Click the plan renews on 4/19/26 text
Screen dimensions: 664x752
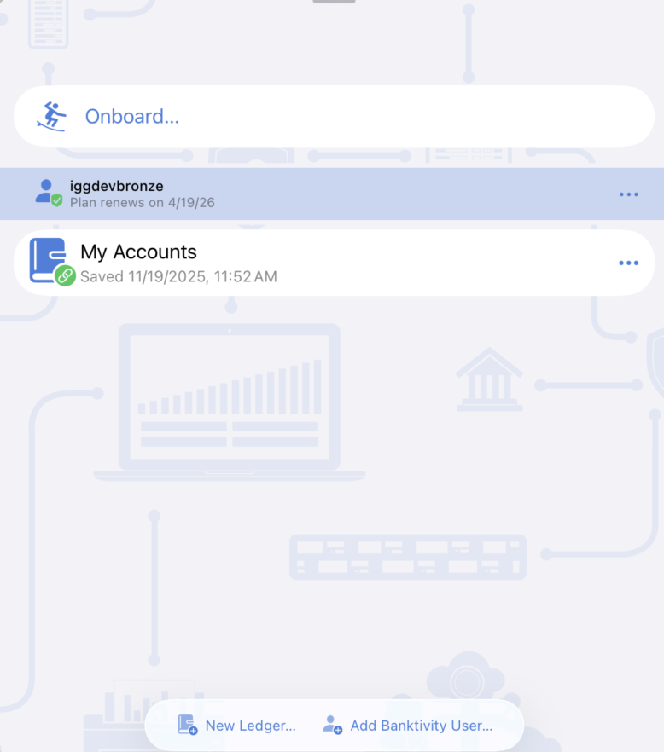click(x=142, y=203)
